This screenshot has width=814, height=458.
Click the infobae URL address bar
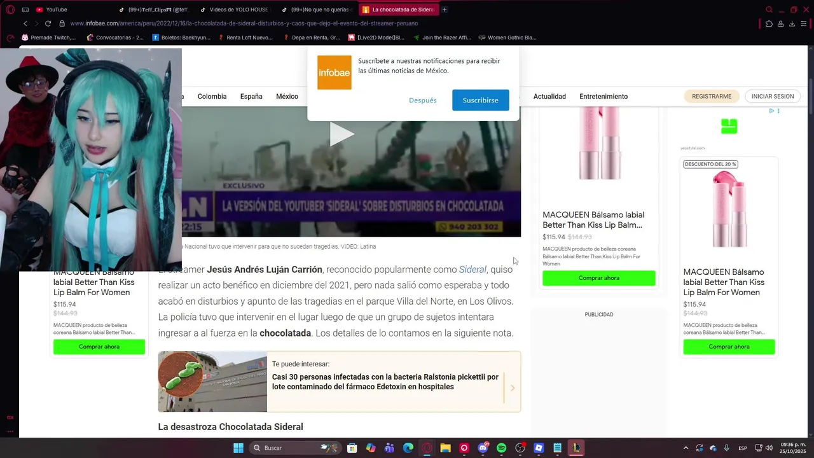click(x=244, y=24)
